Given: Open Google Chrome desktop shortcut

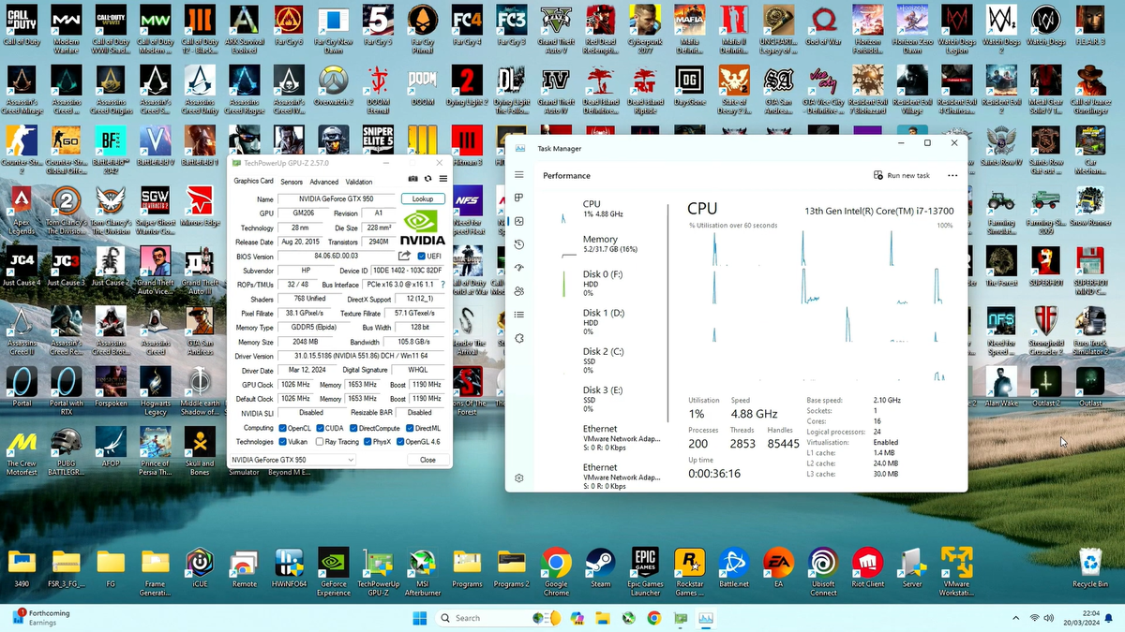Looking at the screenshot, I should click(556, 571).
